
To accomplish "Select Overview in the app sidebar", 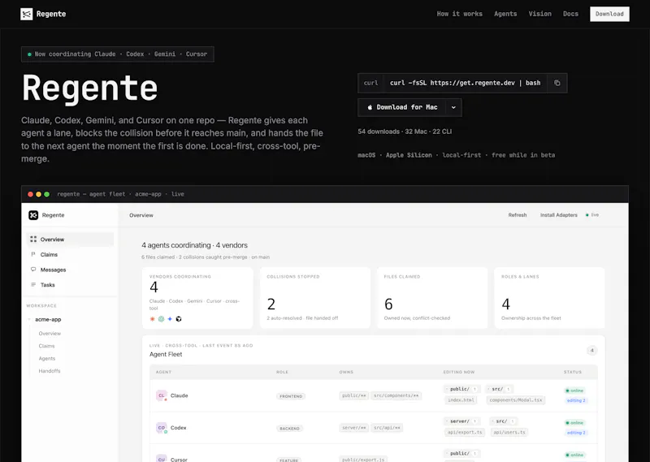I will tap(70, 240).
